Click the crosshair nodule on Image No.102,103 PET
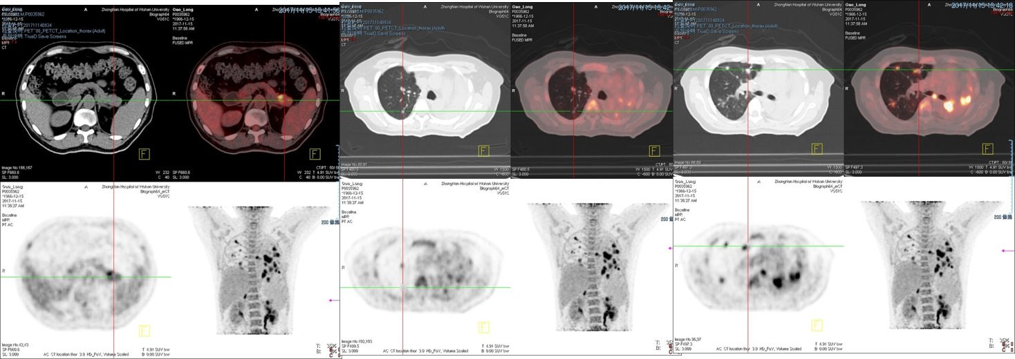Screen dimensions: 1015x359 click(403, 287)
